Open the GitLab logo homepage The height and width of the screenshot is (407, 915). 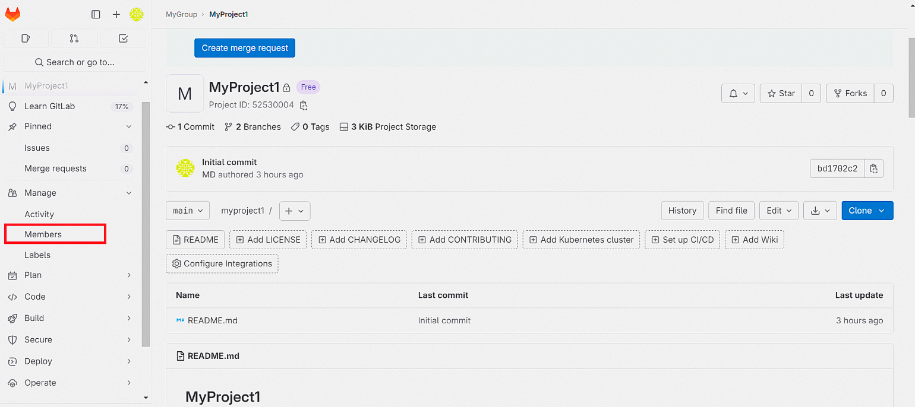12,14
